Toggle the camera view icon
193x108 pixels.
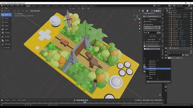click(140, 29)
